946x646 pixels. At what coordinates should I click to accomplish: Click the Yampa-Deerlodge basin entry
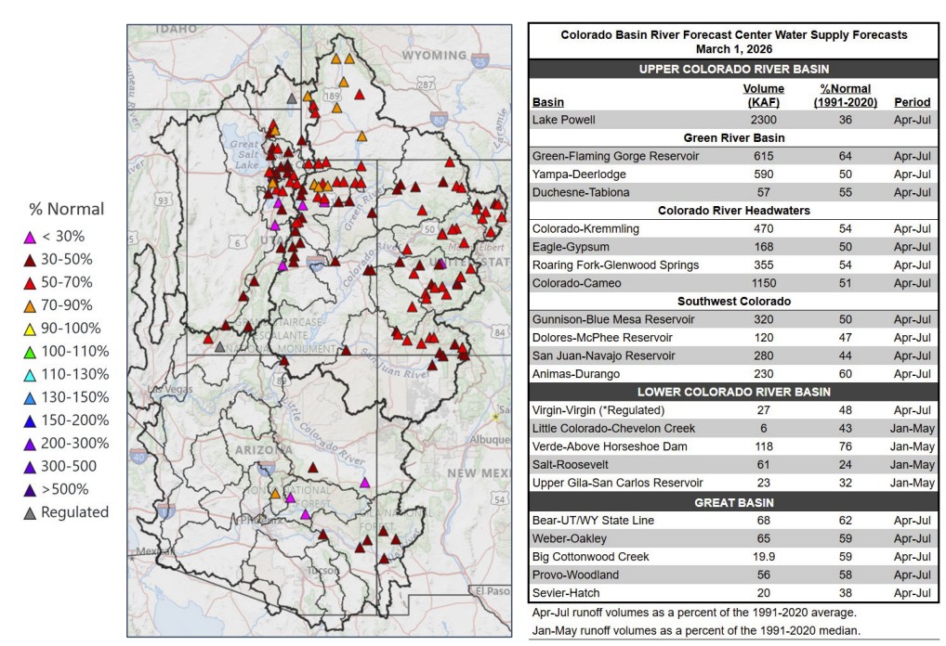coord(579,174)
